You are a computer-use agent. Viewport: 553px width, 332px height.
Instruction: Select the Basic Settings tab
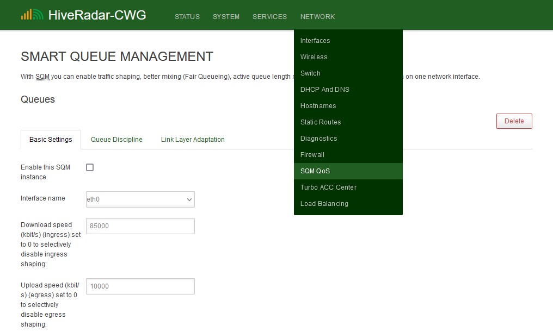51,140
